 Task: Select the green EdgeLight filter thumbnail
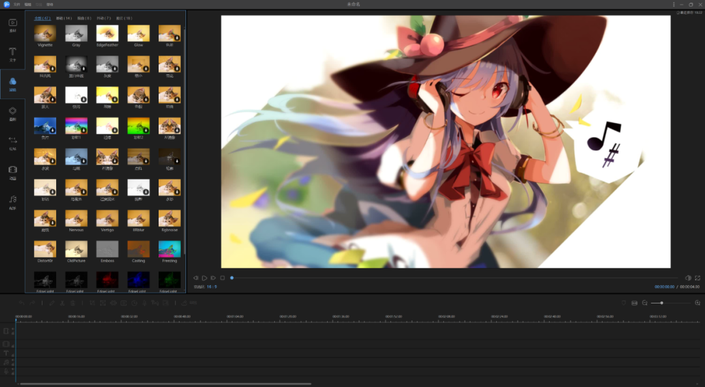[x=170, y=279]
